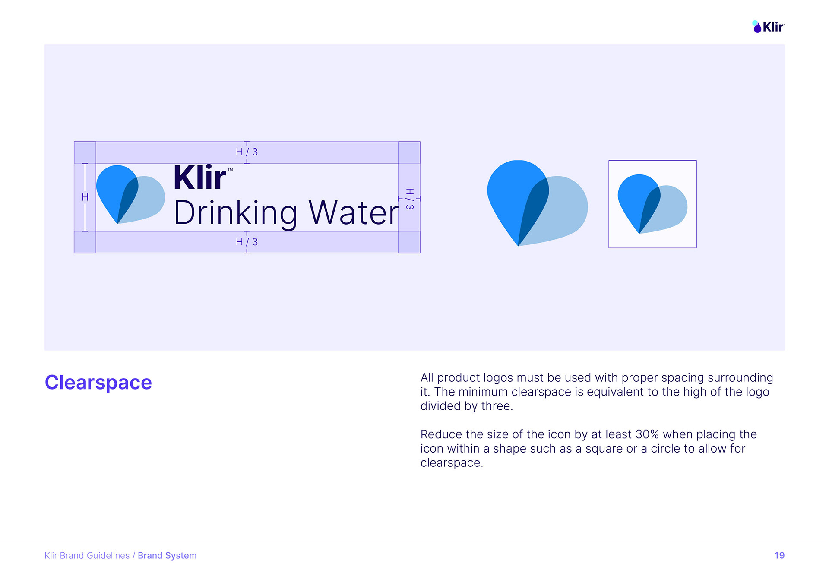Screen dimensions: 829x586
Task: Click the page number 19
Action: tap(779, 556)
